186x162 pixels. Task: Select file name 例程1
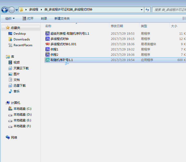pyautogui.click(x=54, y=49)
